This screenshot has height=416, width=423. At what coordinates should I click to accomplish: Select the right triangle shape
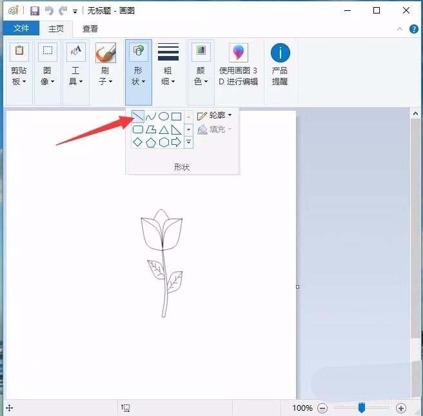click(176, 129)
